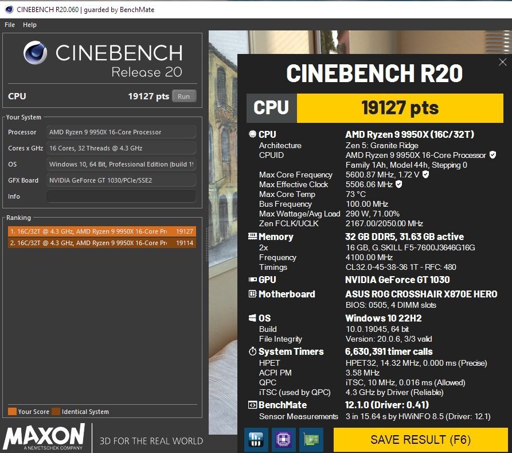Click the 'Zen 5: Granite Ridge' architecture text

[x=382, y=146]
